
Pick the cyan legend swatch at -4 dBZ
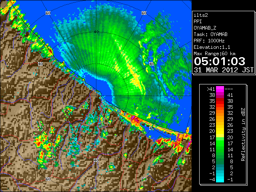point(220,179)
